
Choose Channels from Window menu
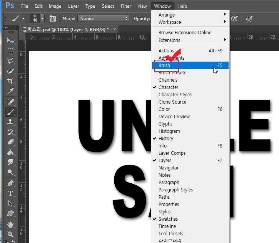(x=190, y=80)
